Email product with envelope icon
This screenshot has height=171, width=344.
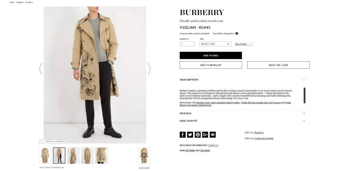213,135
